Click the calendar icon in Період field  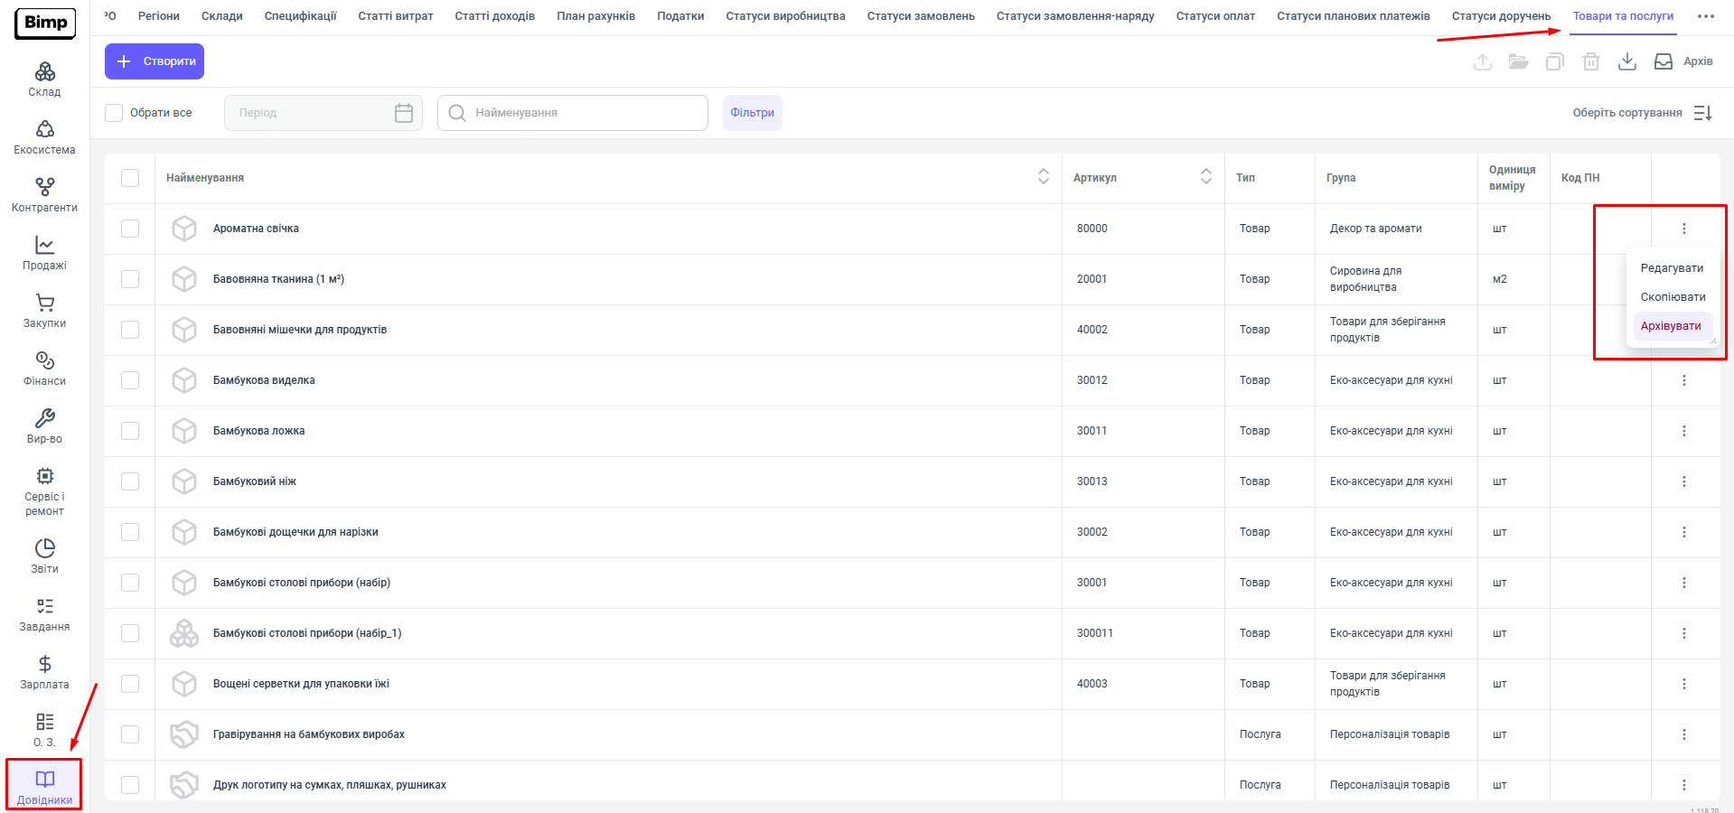pos(404,113)
